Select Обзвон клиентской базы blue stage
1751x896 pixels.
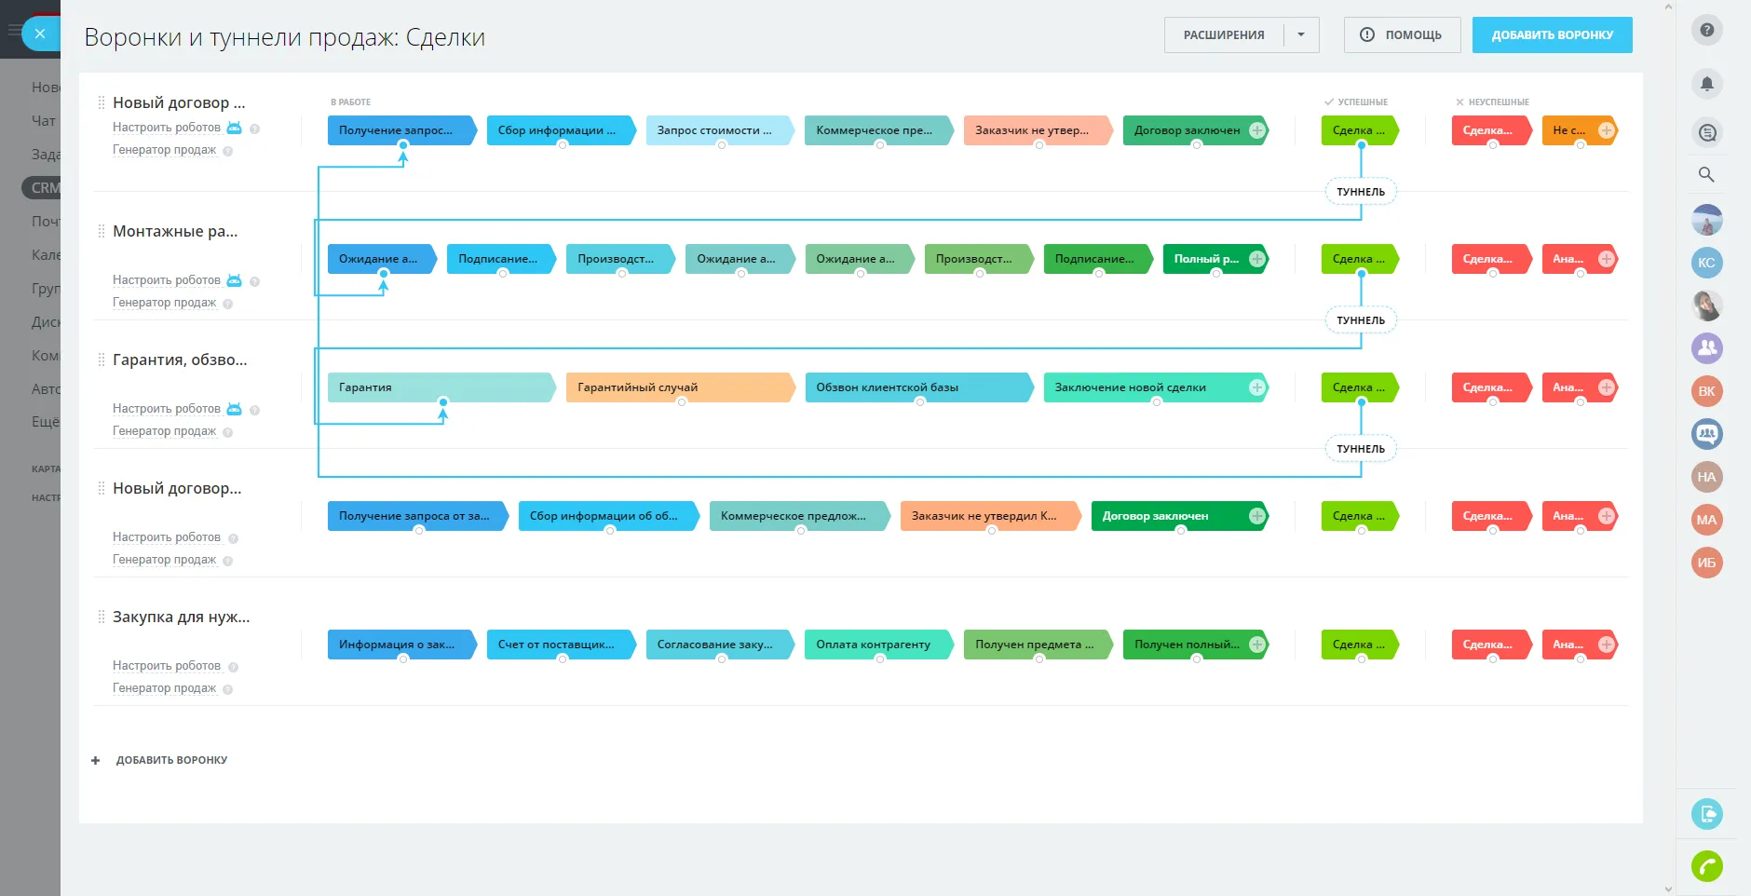click(918, 387)
